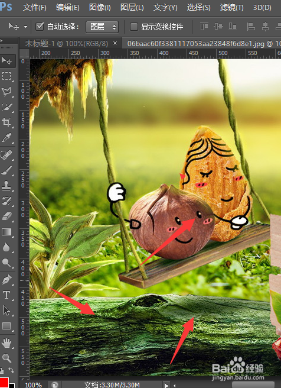Select the Dodge tool
281x388 pixels.
coord(6,263)
